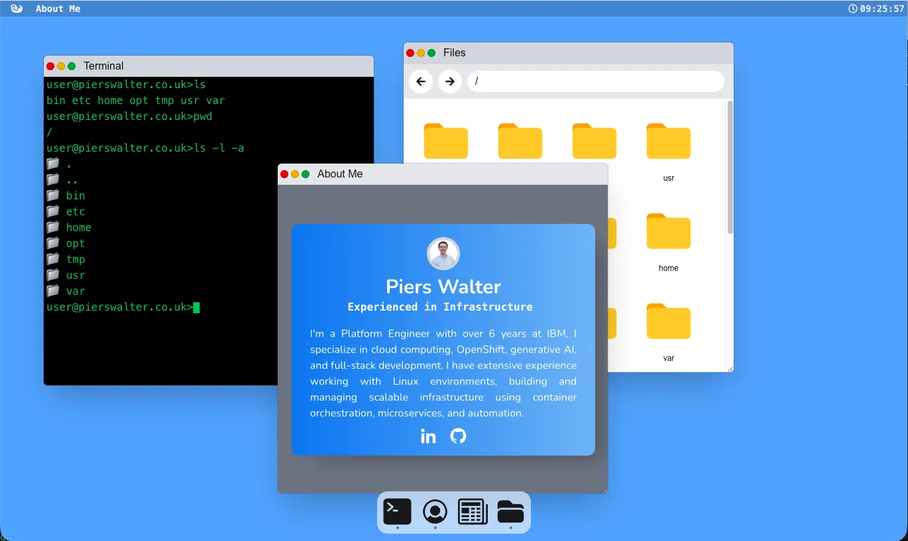Click the folder icon beside 'bin' in Terminal output
This screenshot has width=908, height=541.
[53, 195]
